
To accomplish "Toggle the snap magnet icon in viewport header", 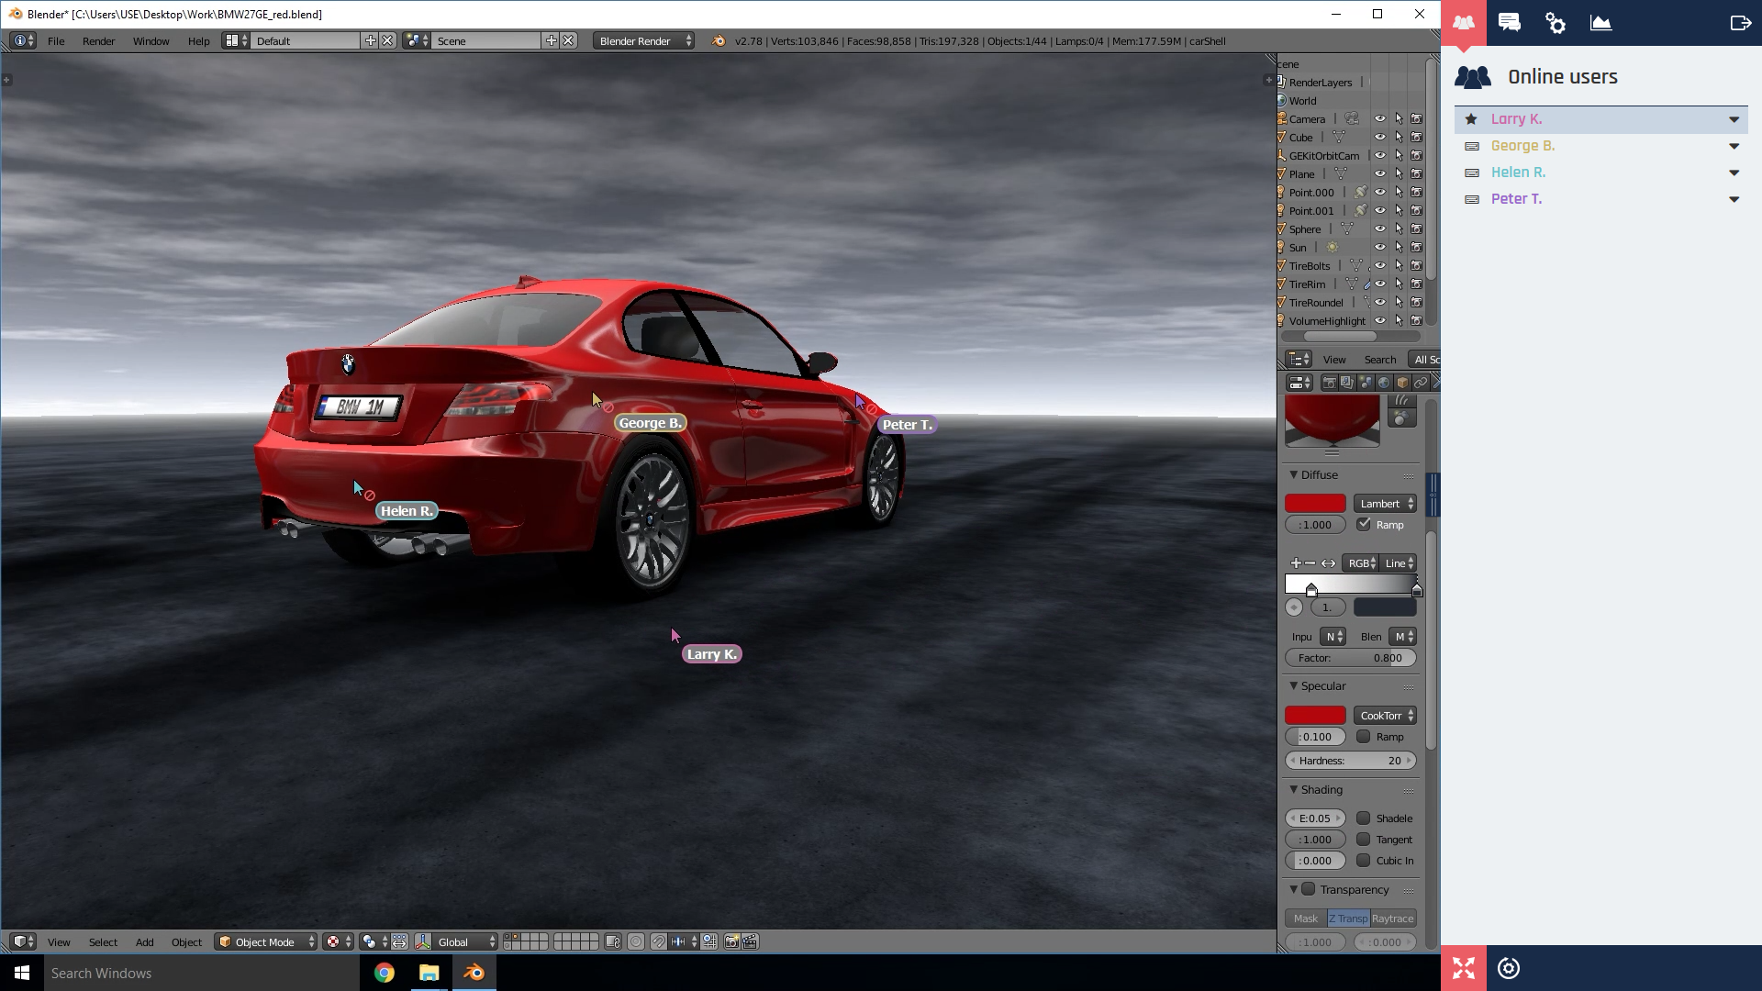I will click(658, 941).
